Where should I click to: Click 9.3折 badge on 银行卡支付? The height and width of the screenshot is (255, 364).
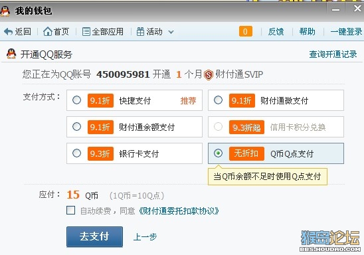click(100, 153)
